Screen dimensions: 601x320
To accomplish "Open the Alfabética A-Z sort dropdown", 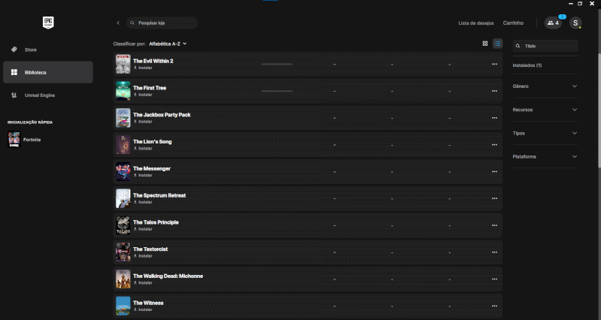I will click(x=168, y=44).
